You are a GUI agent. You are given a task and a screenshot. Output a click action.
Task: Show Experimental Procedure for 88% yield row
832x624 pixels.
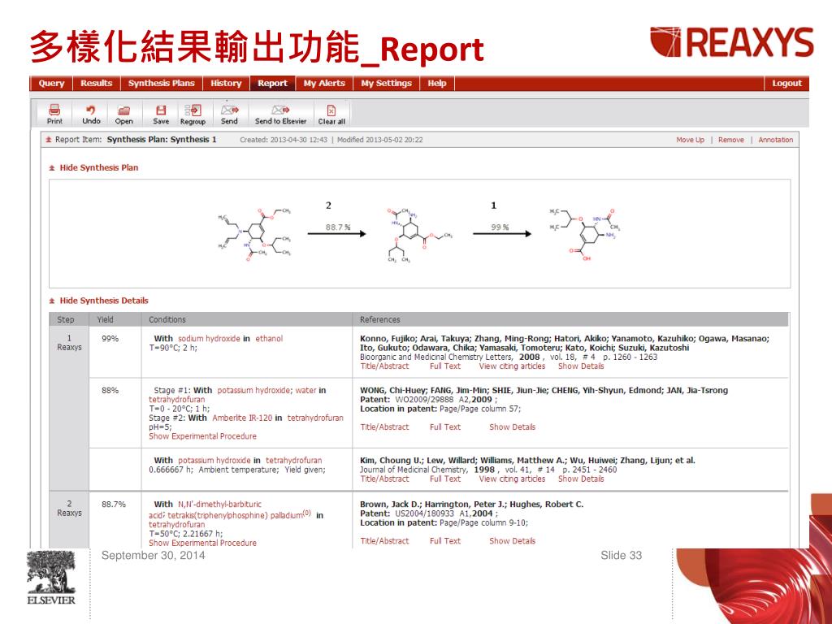(202, 436)
